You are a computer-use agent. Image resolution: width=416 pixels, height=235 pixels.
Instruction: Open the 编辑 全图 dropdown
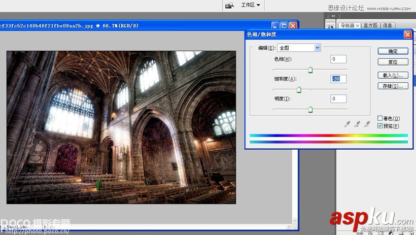299,48
